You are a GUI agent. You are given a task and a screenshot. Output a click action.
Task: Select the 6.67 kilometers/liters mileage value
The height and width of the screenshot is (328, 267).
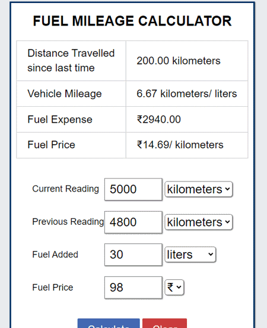point(187,94)
